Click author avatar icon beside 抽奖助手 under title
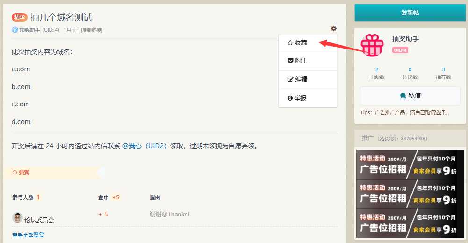468x243 pixels. click(14, 30)
